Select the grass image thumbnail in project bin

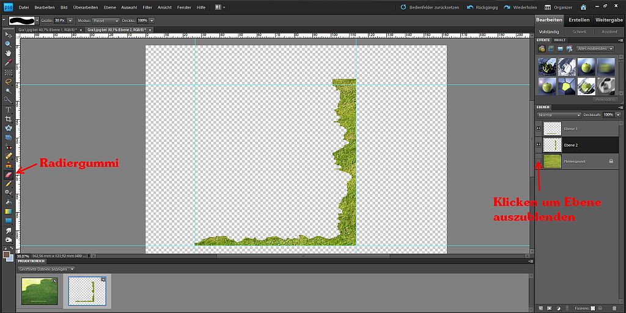(x=40, y=290)
